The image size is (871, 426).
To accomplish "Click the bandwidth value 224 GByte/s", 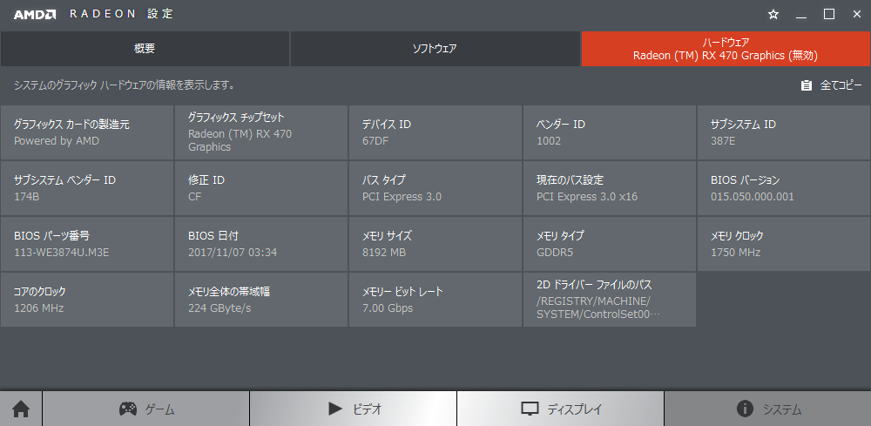I will [220, 308].
